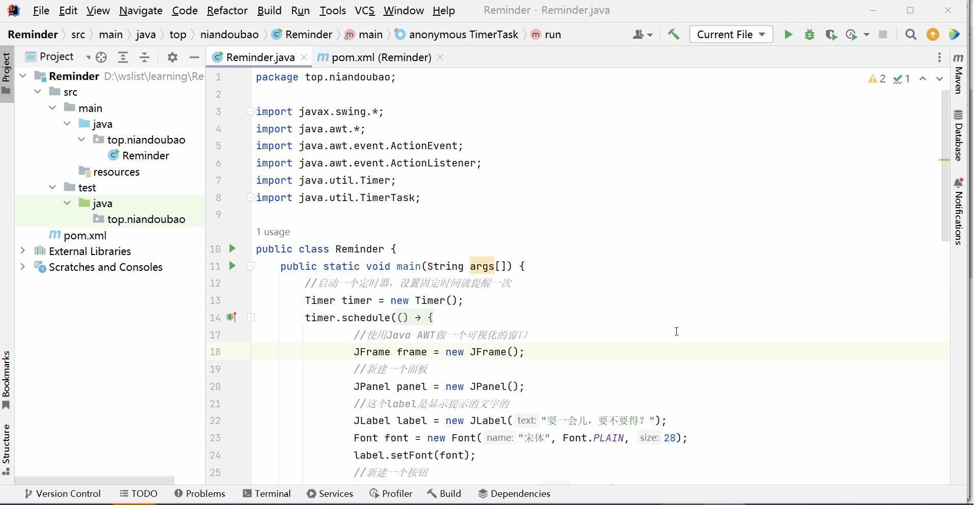
Task: Toggle the Structure tool window
Action: [6, 449]
